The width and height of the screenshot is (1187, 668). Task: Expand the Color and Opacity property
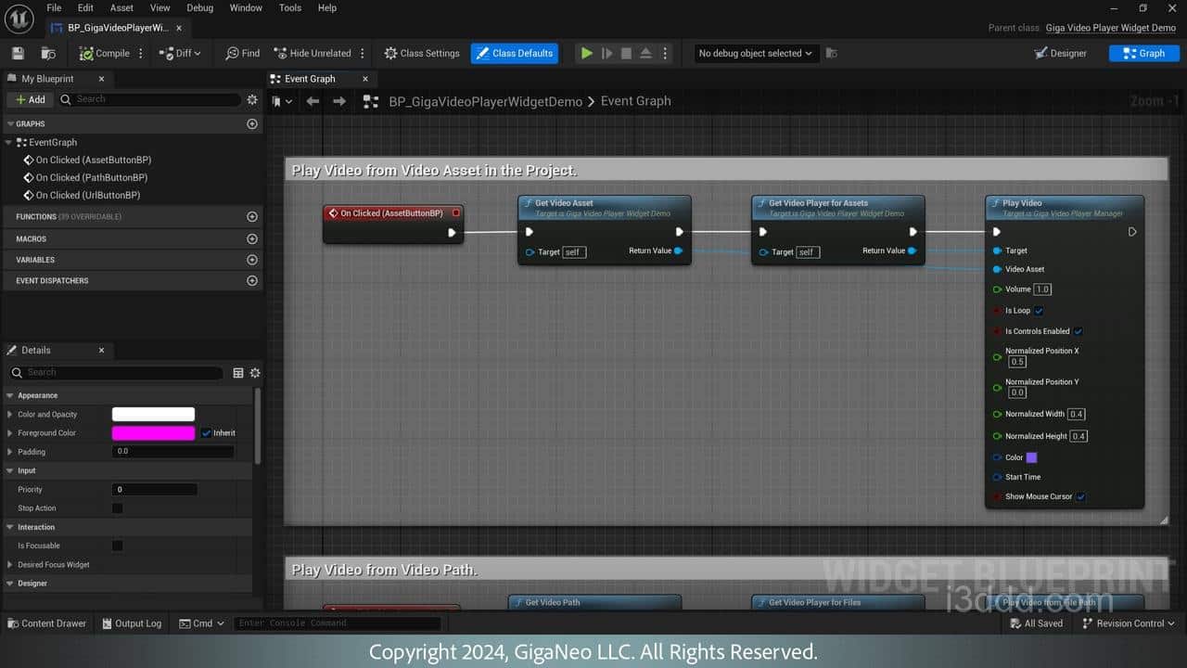click(x=10, y=415)
